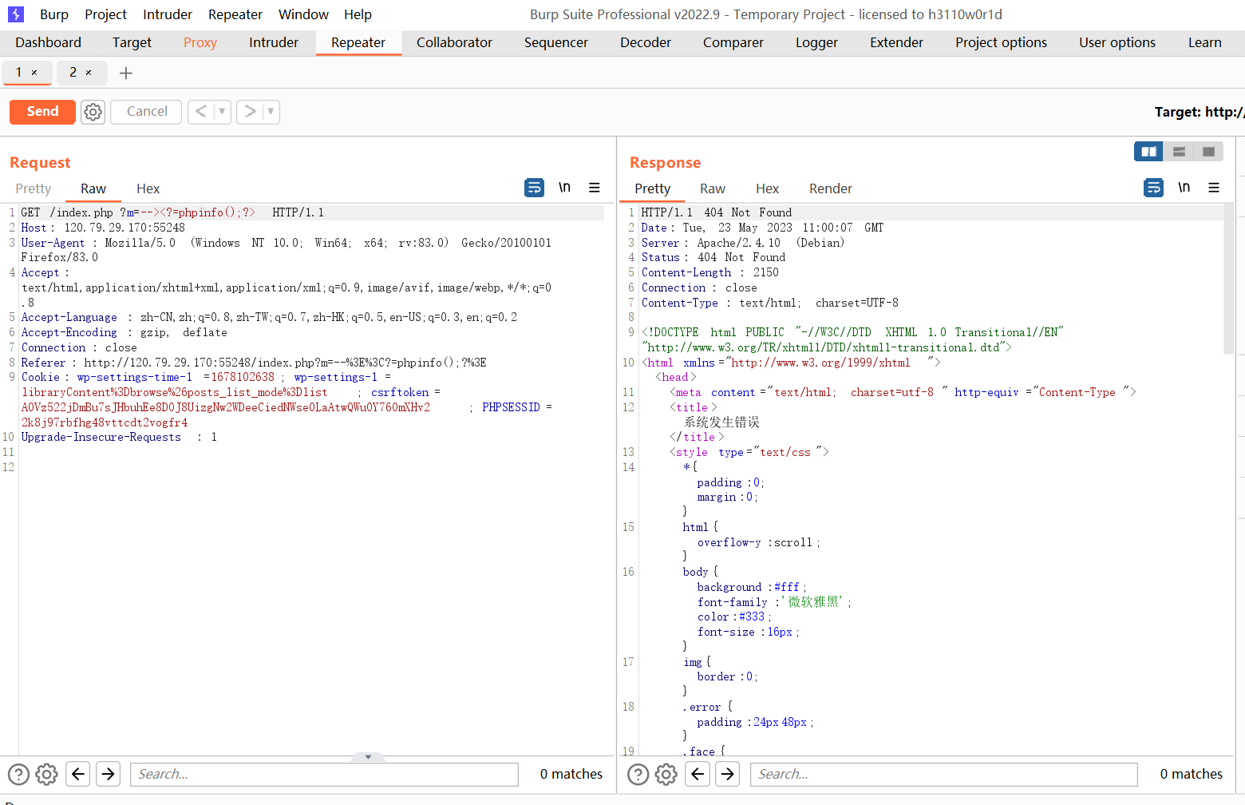1245x805 pixels.
Task: Switch Response view to Raw
Action: point(712,188)
